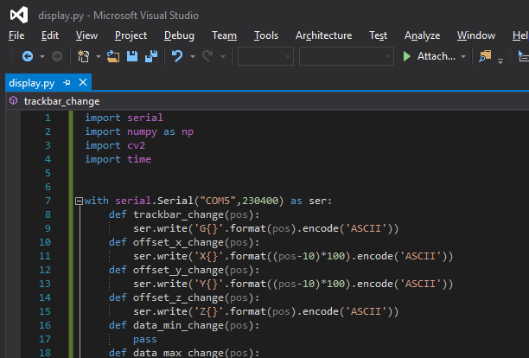
Task: Open the Window menu
Action: click(x=476, y=35)
